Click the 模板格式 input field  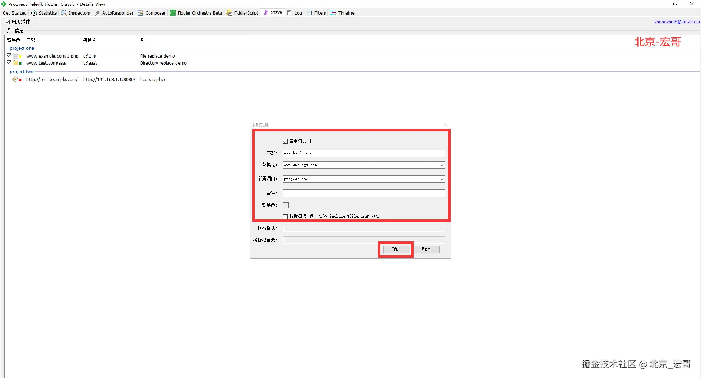[364, 228]
